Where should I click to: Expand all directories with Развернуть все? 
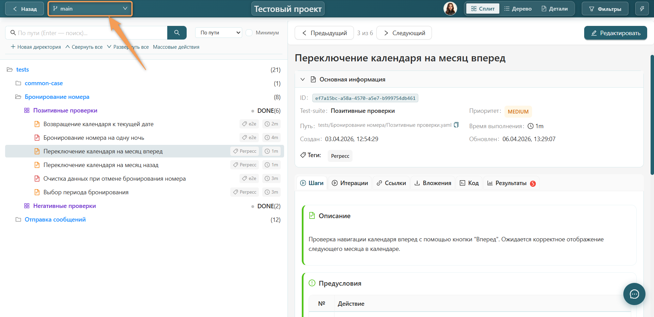(128, 47)
